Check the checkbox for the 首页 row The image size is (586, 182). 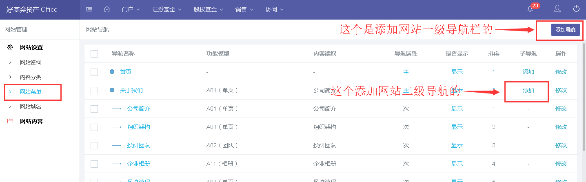click(94, 72)
